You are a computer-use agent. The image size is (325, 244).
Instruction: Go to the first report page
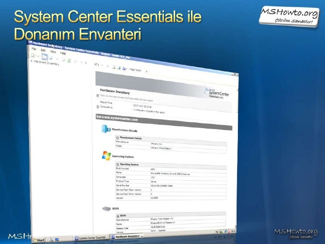coord(75,61)
